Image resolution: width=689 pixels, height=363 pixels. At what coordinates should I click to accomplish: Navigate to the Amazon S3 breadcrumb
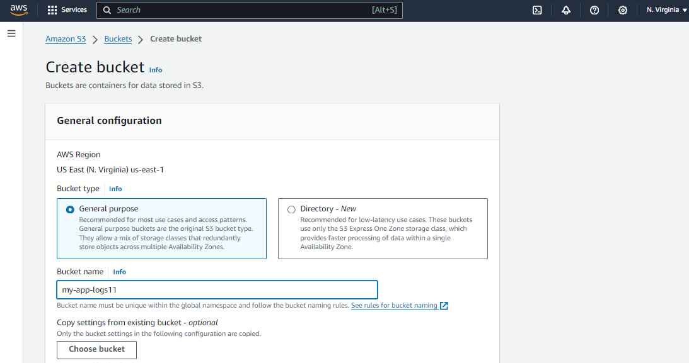[66, 38]
